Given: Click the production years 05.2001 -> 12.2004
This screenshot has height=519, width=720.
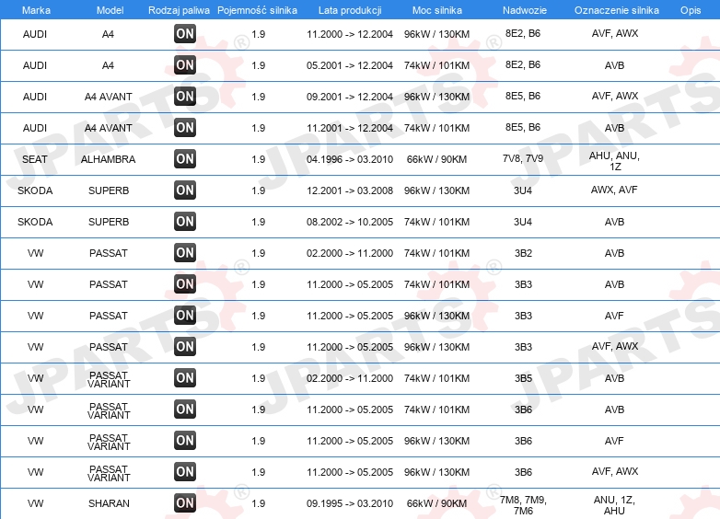Looking at the screenshot, I should pos(350,65).
